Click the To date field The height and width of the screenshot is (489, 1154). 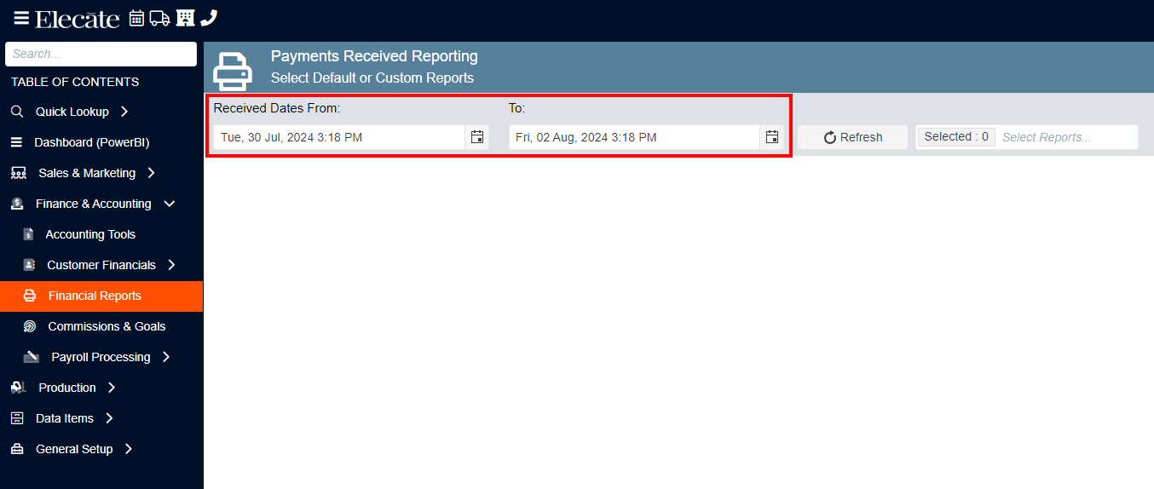click(x=635, y=137)
